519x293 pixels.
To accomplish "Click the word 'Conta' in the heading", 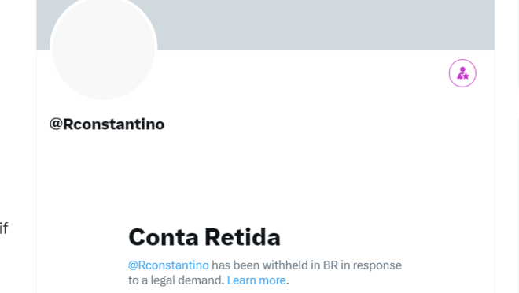I will click(x=164, y=237).
